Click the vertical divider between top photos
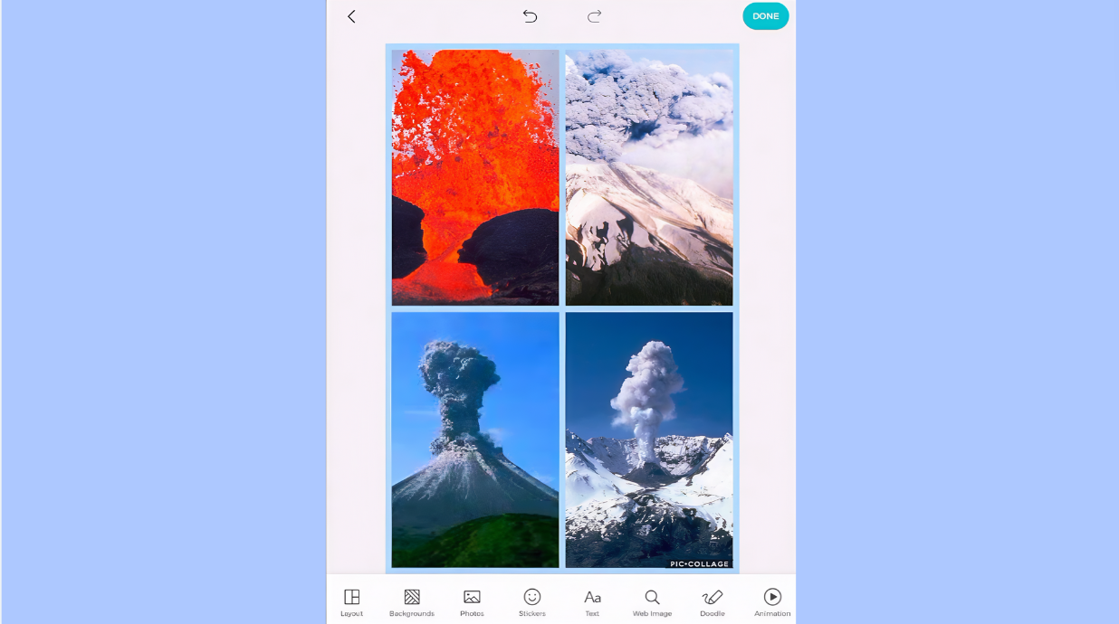 coord(562,177)
